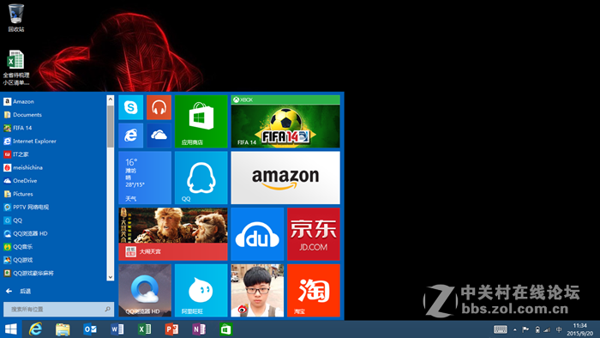The height and width of the screenshot is (338, 600).
Task: Open the 阿里旺旺 tile
Action: [201, 290]
